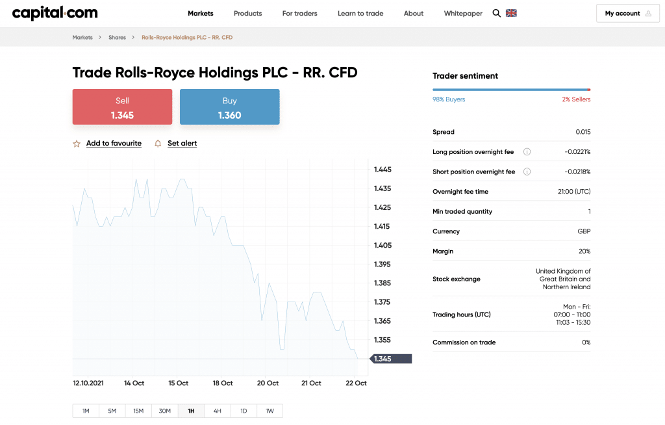Open the Learn to trade menu
Image resolution: width=665 pixels, height=425 pixels.
coord(360,14)
